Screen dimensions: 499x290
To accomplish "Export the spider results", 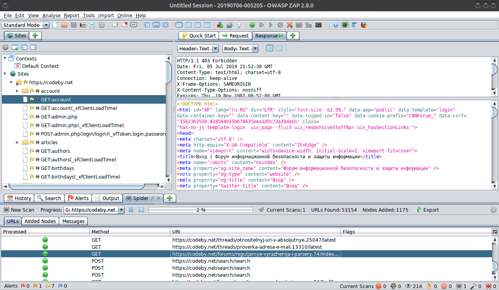I will (x=427, y=210).
